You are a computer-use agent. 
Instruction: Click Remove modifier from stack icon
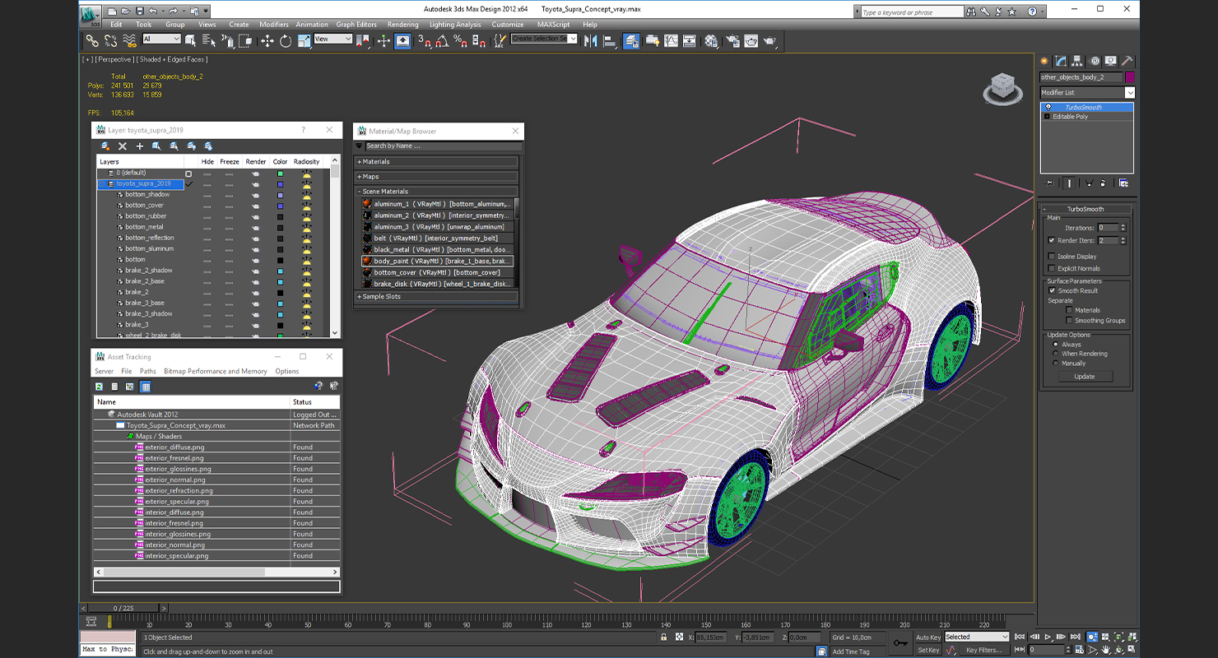1103,183
